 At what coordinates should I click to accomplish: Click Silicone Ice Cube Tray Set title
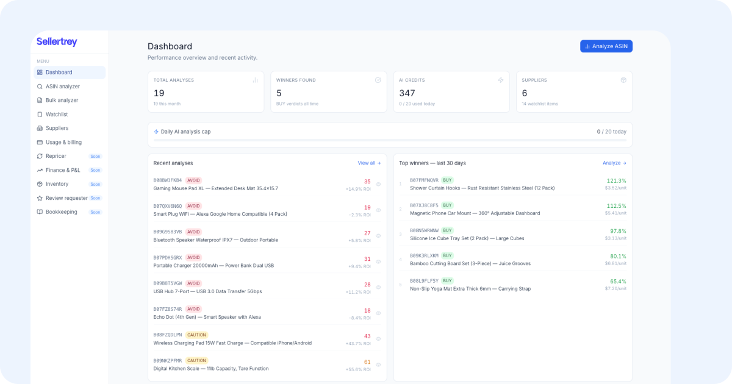click(x=467, y=238)
